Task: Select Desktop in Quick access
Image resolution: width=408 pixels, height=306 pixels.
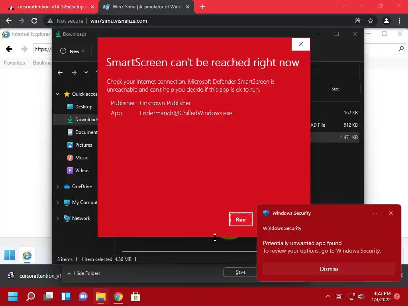Action: [80, 107]
